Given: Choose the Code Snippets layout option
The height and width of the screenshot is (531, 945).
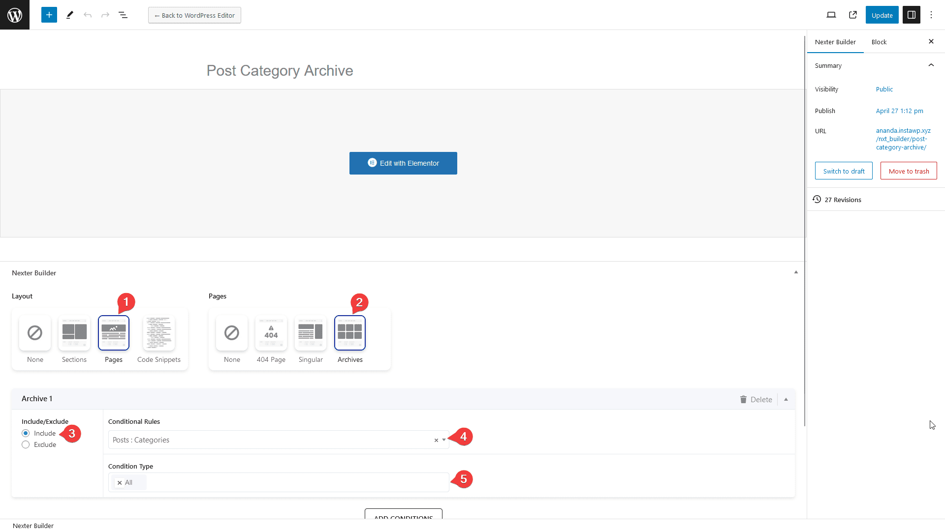Looking at the screenshot, I should coord(159,339).
